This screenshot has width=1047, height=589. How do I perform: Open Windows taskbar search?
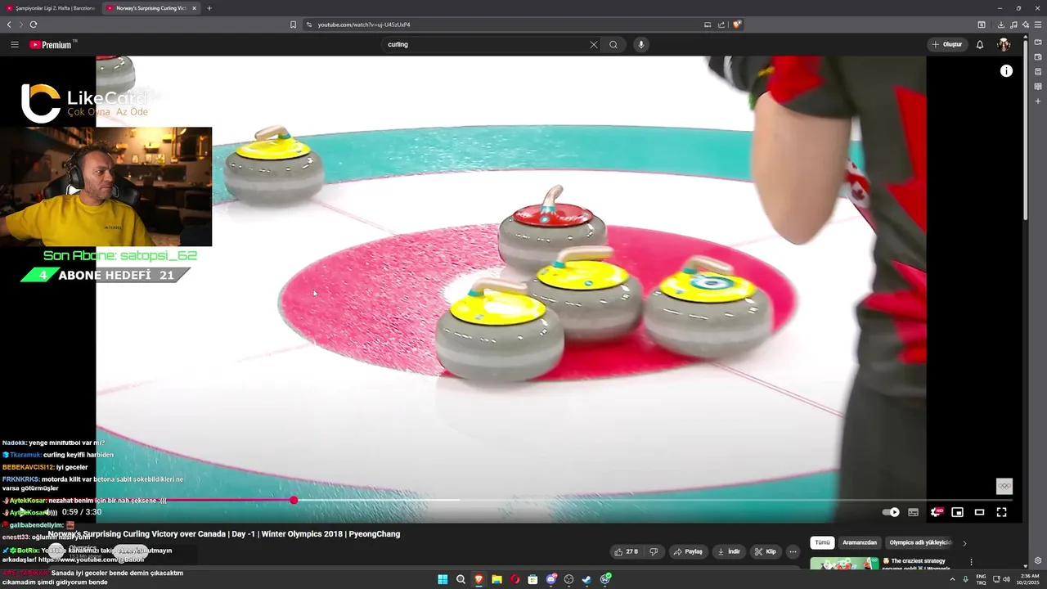click(x=461, y=579)
